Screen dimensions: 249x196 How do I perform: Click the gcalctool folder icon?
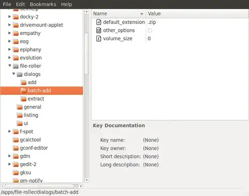[x=16, y=140]
